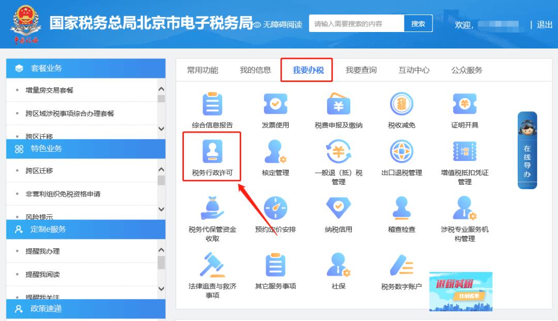Click up arrow in 定制e服务 list
The image size is (558, 321).
(161, 250)
